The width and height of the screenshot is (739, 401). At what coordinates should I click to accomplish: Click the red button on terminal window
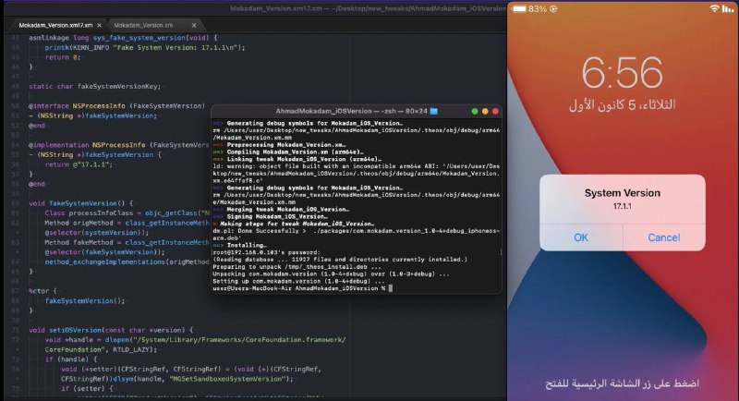tap(495, 111)
